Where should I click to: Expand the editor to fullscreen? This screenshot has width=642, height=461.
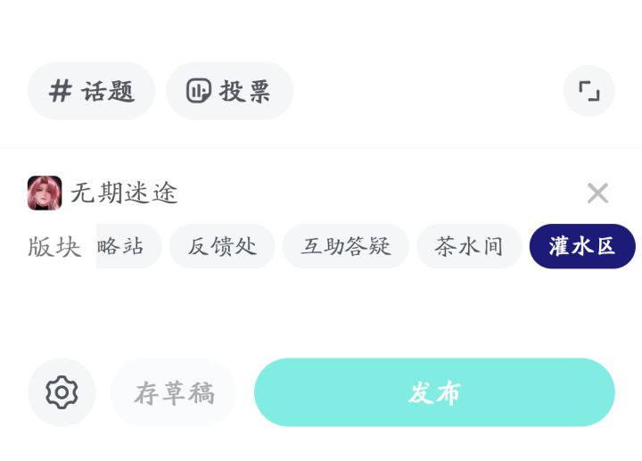[588, 91]
